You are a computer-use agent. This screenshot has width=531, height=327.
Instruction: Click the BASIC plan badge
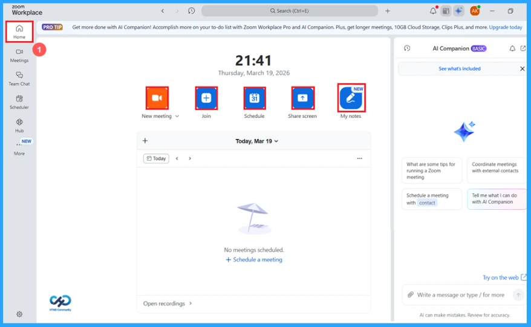478,48
